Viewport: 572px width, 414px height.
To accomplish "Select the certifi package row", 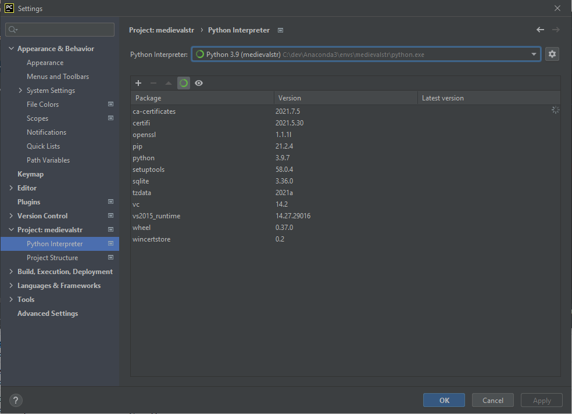I will click(345, 123).
